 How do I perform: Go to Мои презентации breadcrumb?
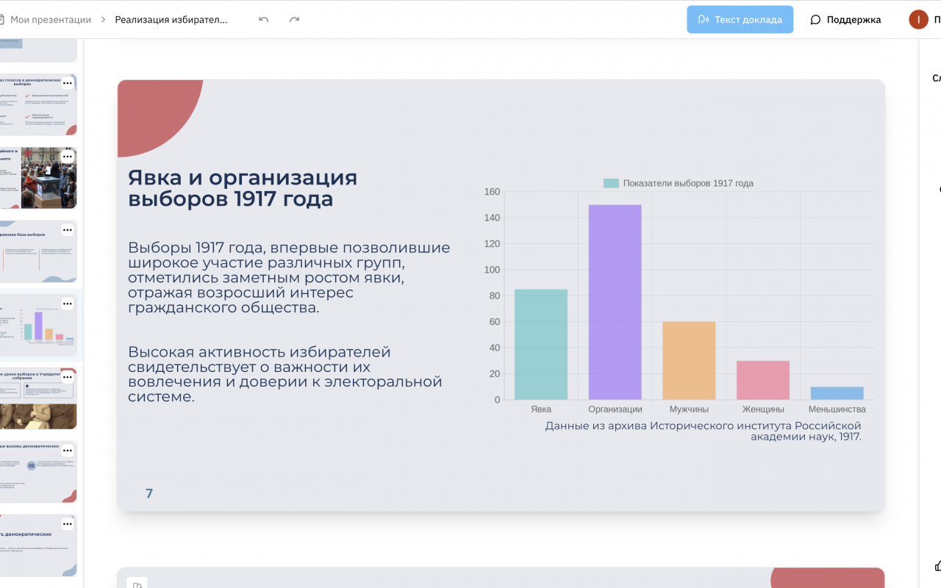coord(51,20)
